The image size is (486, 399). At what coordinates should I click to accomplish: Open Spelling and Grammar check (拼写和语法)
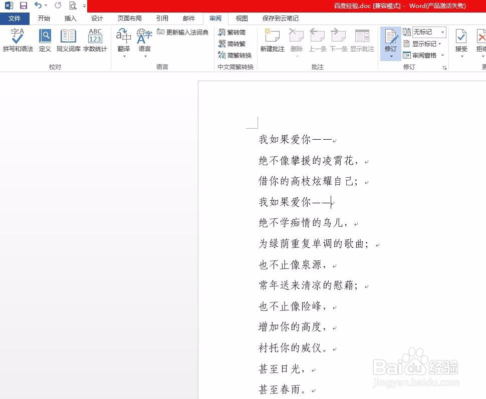coord(18,40)
